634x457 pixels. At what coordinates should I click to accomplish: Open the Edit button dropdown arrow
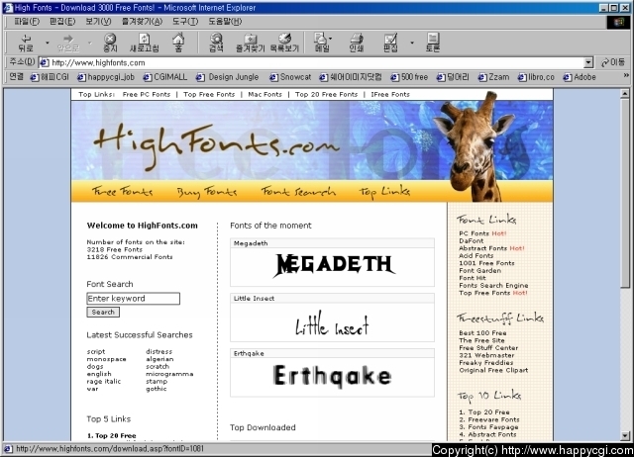point(412,43)
